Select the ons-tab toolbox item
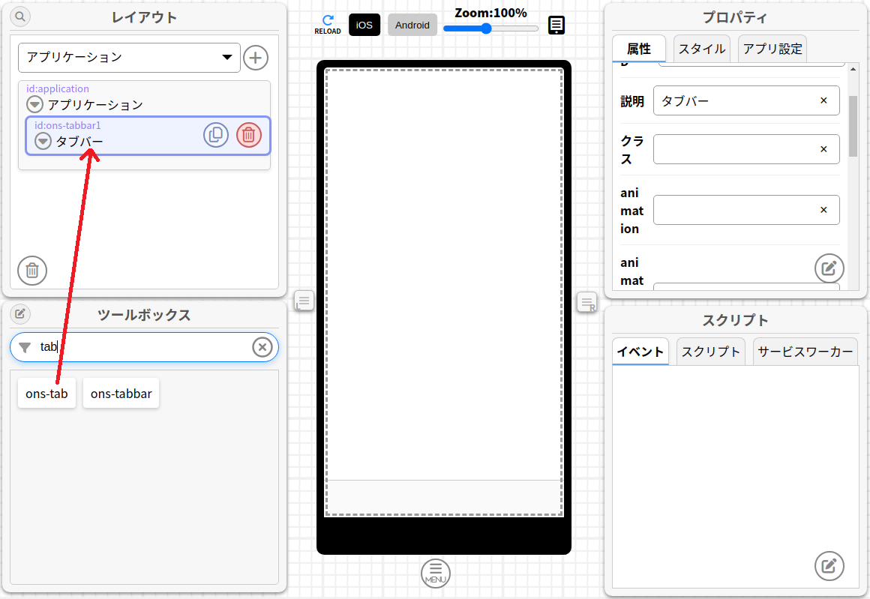This screenshot has height=599, width=870. pos(46,394)
